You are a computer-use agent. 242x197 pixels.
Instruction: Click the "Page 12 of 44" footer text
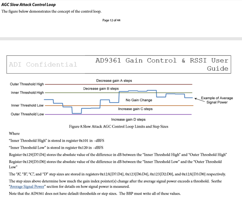[x=111, y=20]
